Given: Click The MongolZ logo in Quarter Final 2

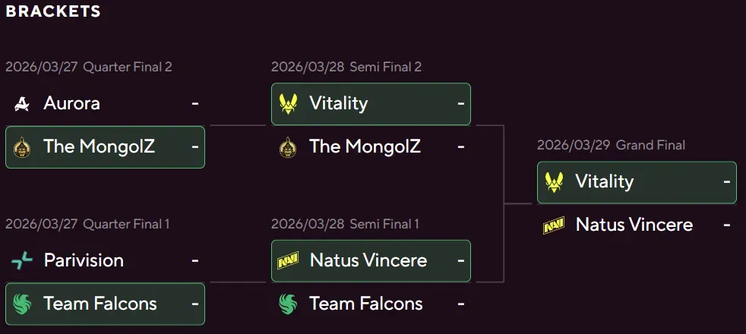Looking at the screenshot, I should (x=22, y=147).
